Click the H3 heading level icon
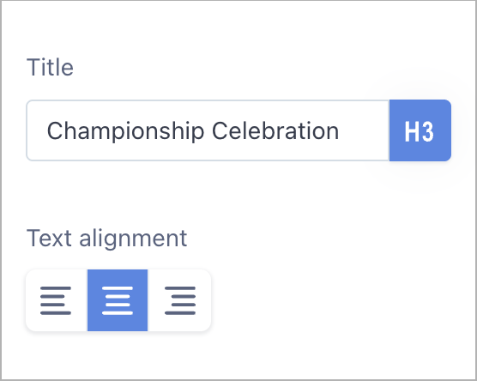The height and width of the screenshot is (381, 477). 419,131
